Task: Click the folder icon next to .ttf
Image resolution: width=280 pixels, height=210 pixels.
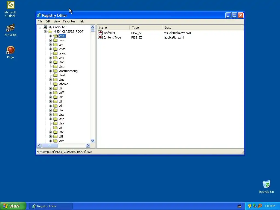Action: pos(55,136)
